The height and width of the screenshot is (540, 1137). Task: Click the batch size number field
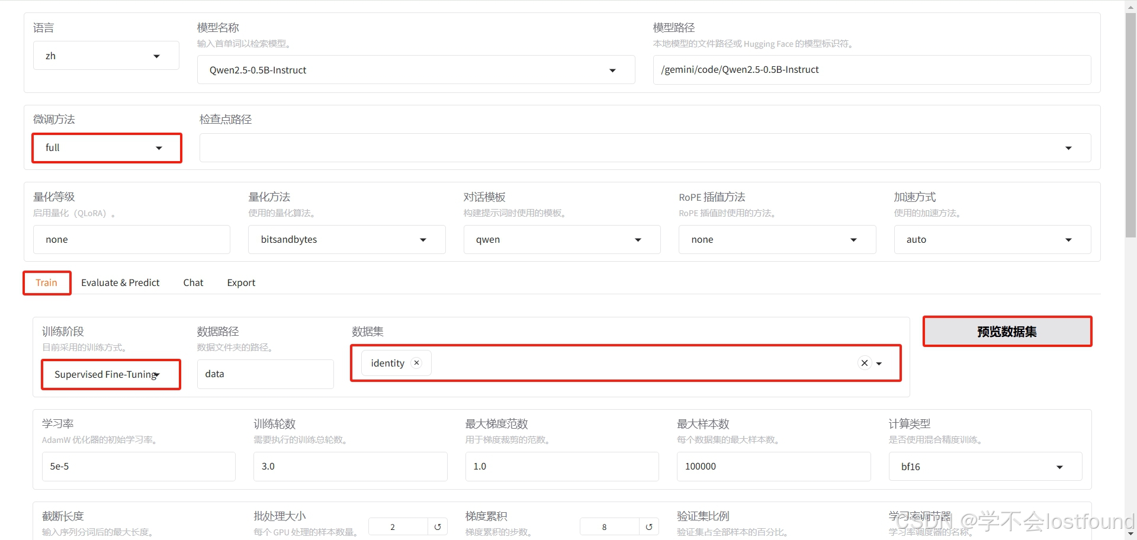[x=398, y=527]
